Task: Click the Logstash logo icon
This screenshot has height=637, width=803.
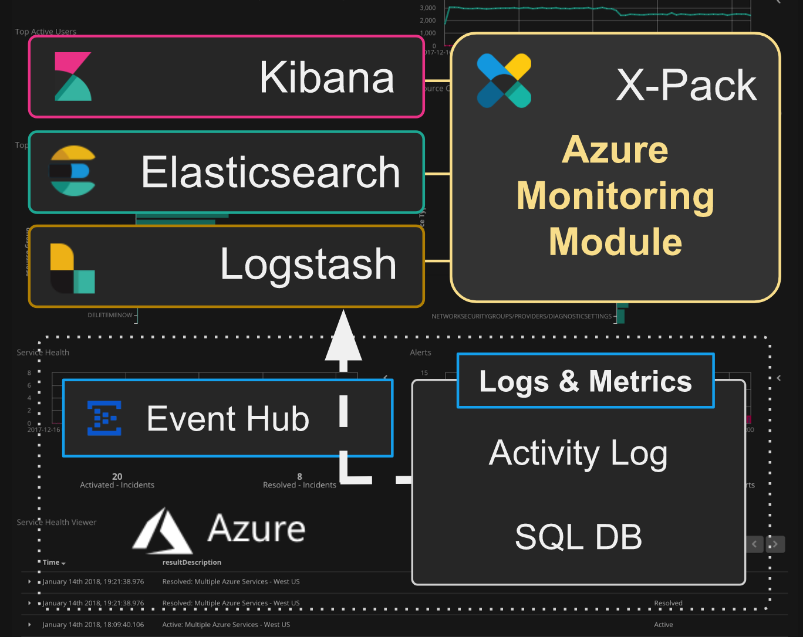Action: tap(72, 268)
